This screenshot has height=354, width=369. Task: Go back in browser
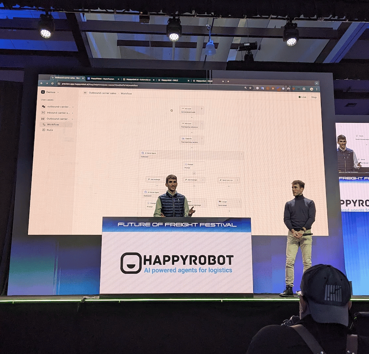pos(41,83)
